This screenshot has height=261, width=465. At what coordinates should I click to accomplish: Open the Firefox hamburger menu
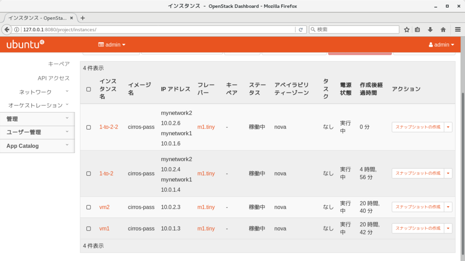[x=458, y=29]
